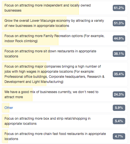Screen dimensions: 130x144
Task: Click the 5.9% percentage badge
Action: (x=119, y=108)
